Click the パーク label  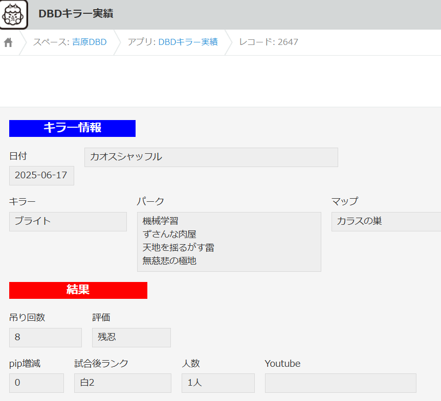click(150, 201)
